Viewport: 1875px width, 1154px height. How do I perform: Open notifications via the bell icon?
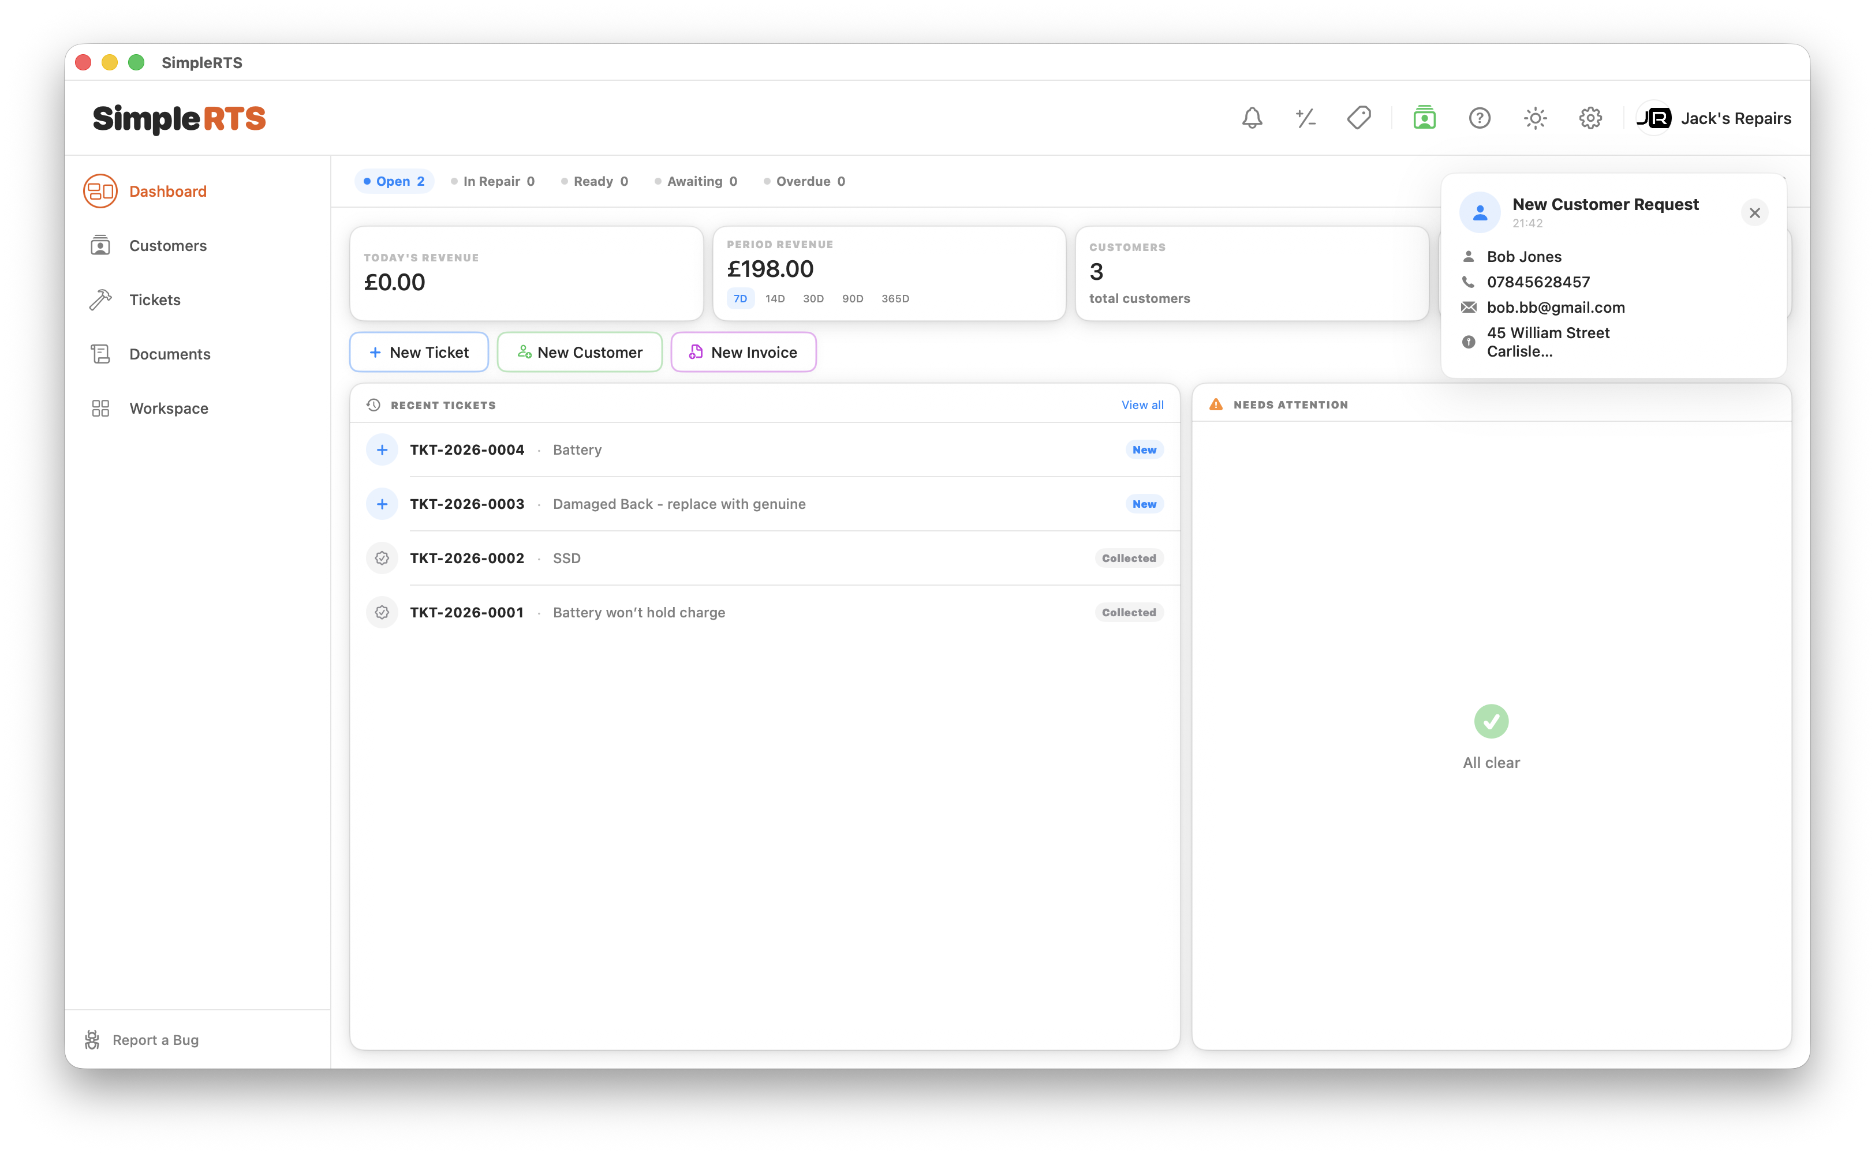point(1252,118)
